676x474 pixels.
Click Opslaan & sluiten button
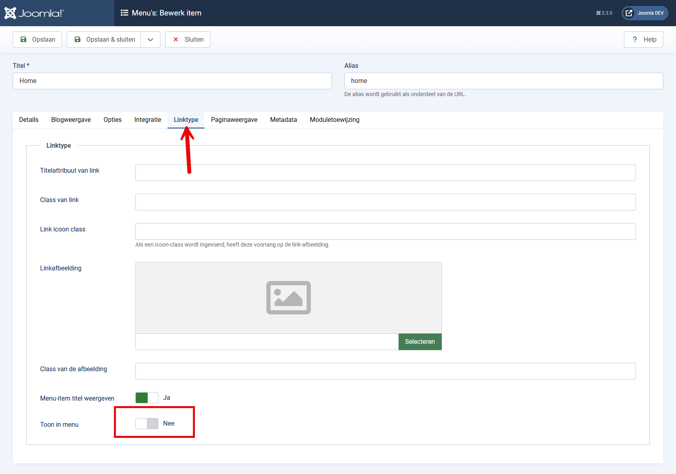point(104,39)
